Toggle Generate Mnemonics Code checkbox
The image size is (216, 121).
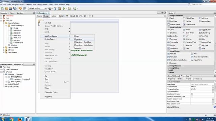click(x=192, y=96)
